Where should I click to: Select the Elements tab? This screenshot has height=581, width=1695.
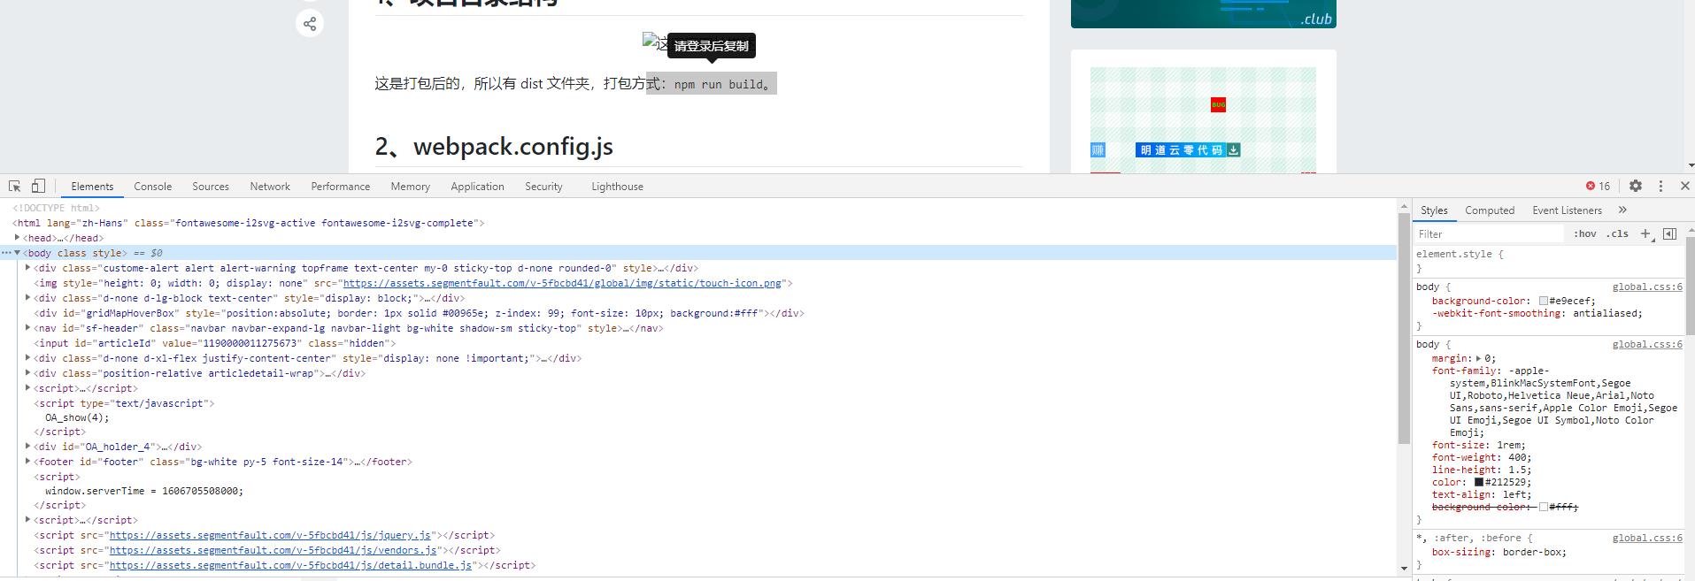pyautogui.click(x=92, y=187)
